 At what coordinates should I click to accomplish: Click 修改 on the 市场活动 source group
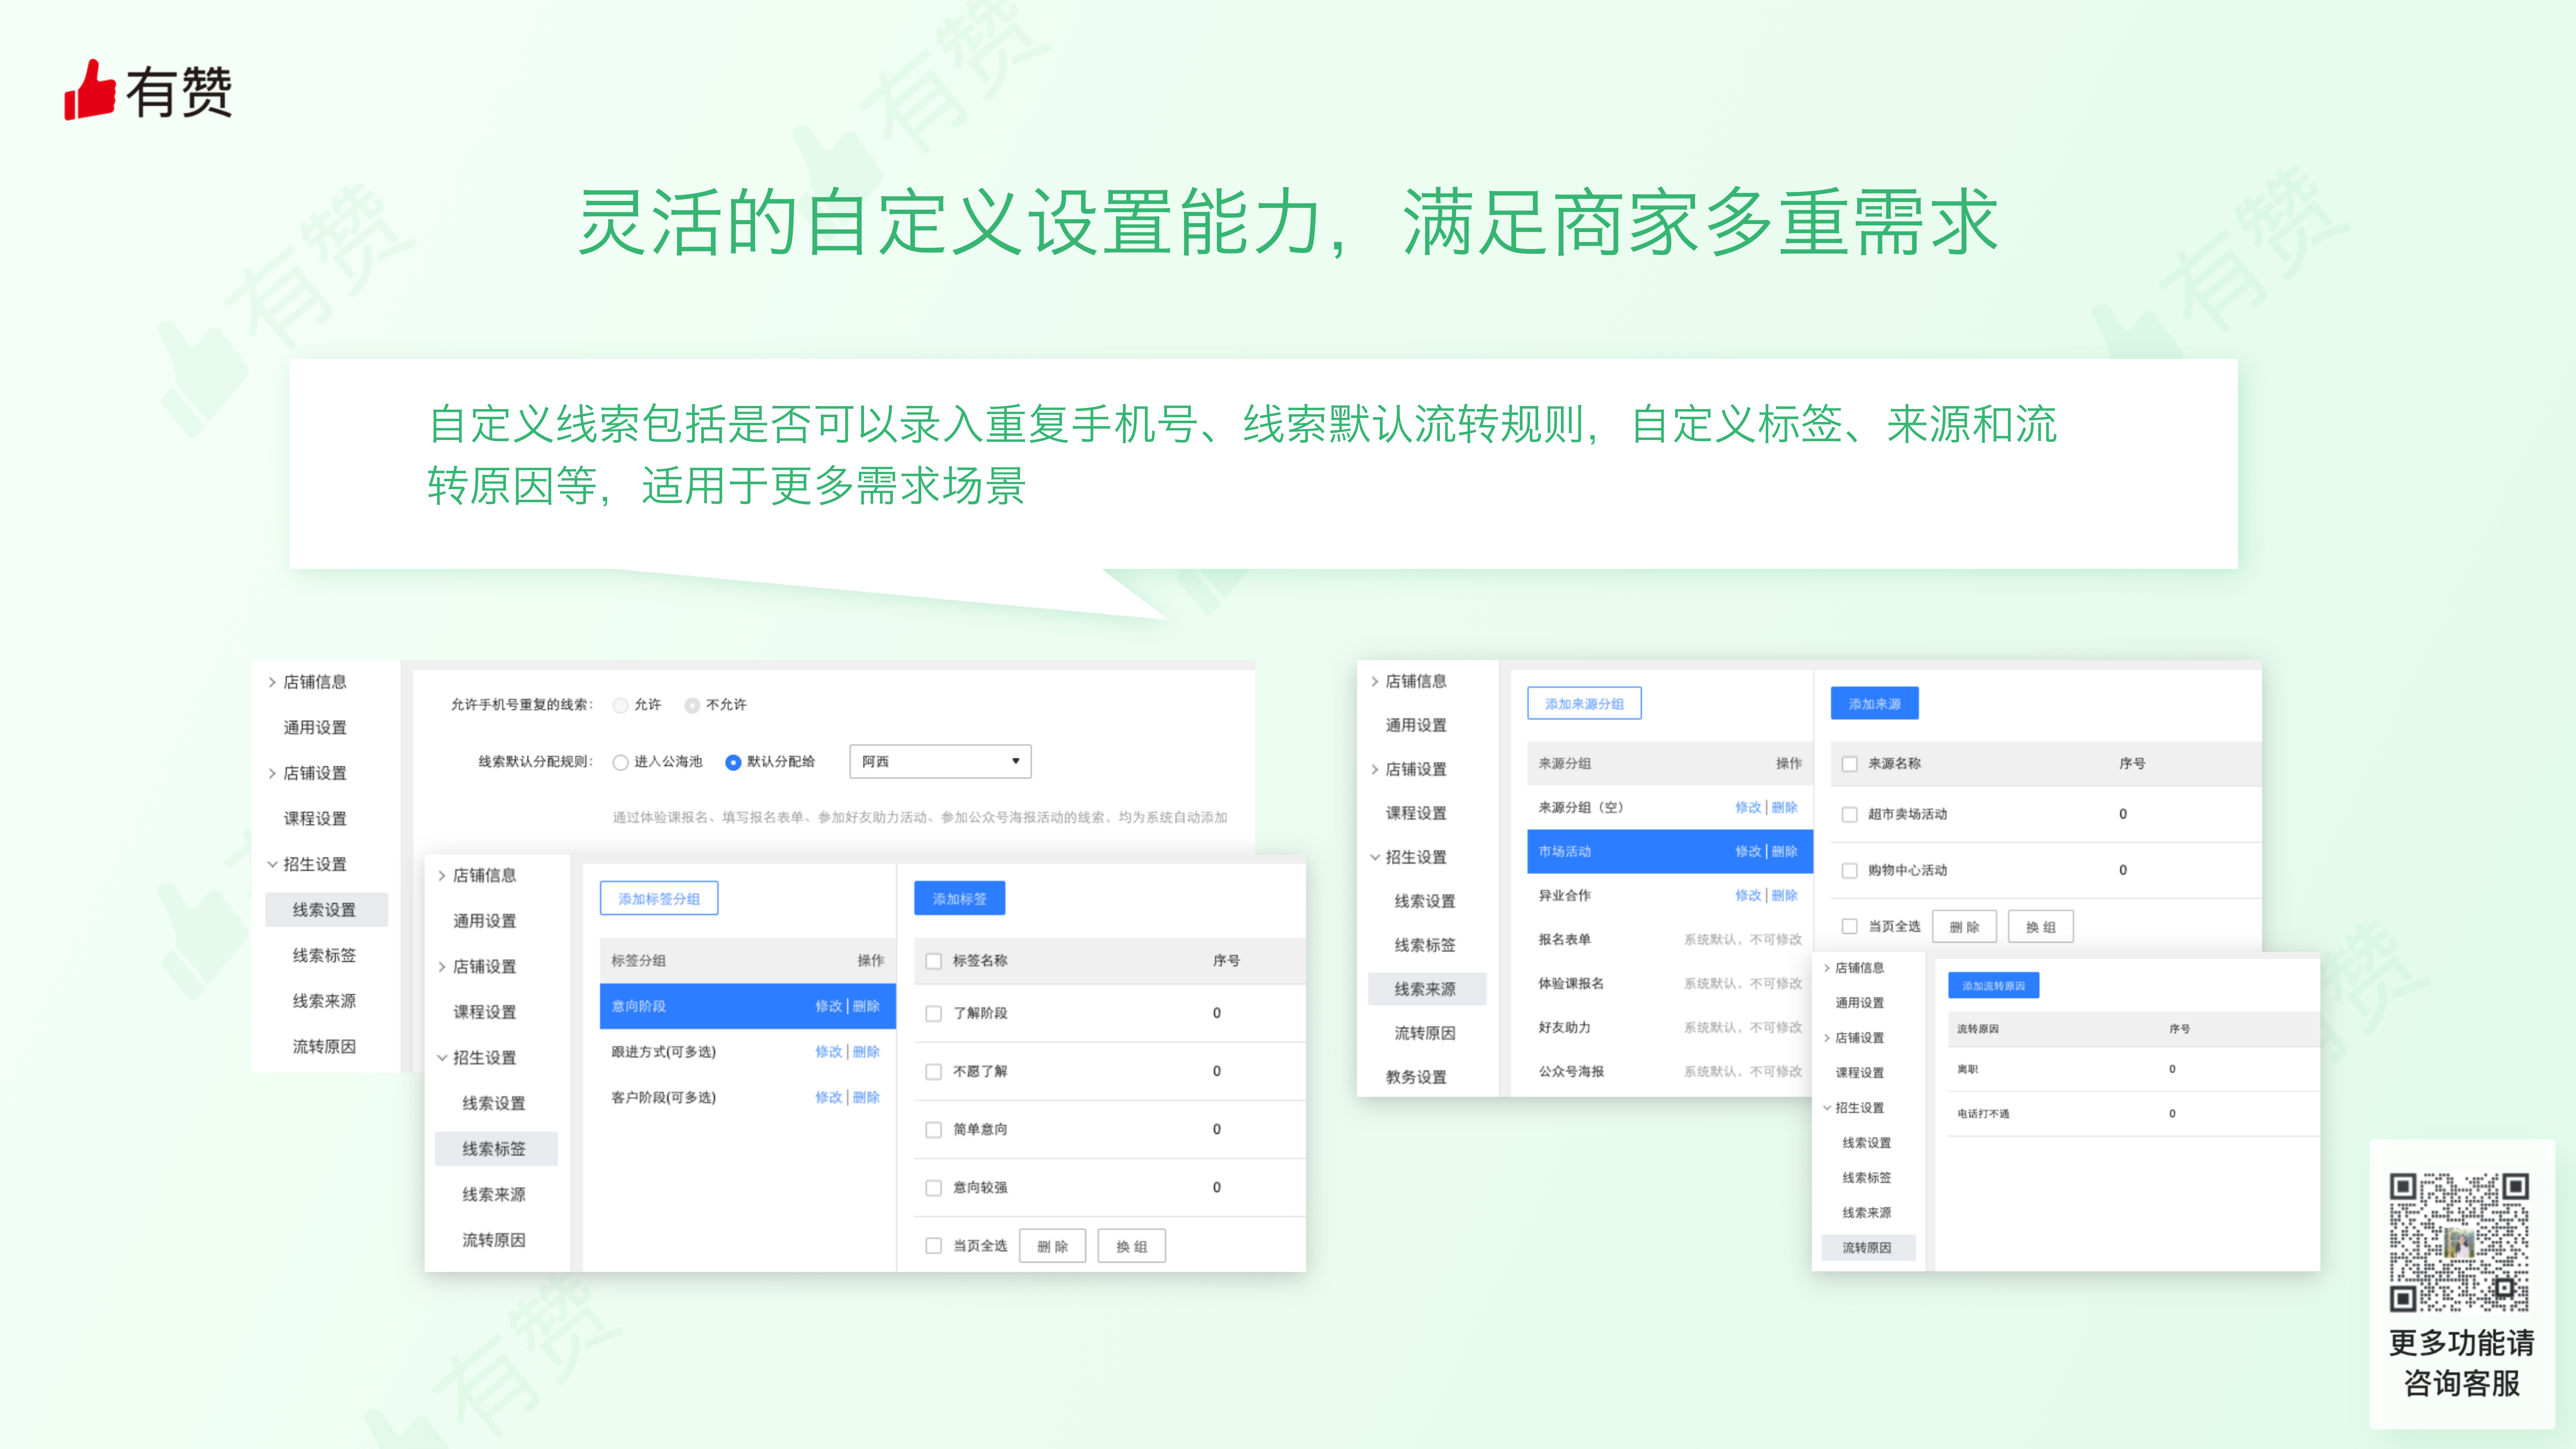pyautogui.click(x=1748, y=852)
